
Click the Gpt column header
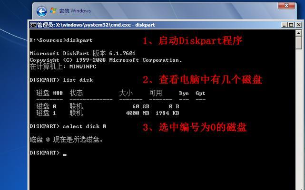point(200,94)
